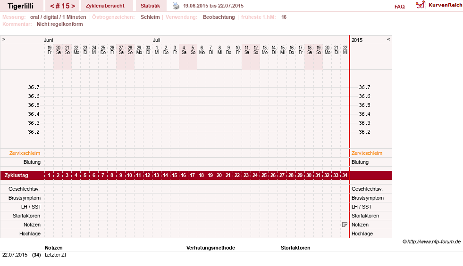Viewport: 463px width, 266px height.
Task: Click the Nicht regelkonform comment
Action: click(59, 24)
